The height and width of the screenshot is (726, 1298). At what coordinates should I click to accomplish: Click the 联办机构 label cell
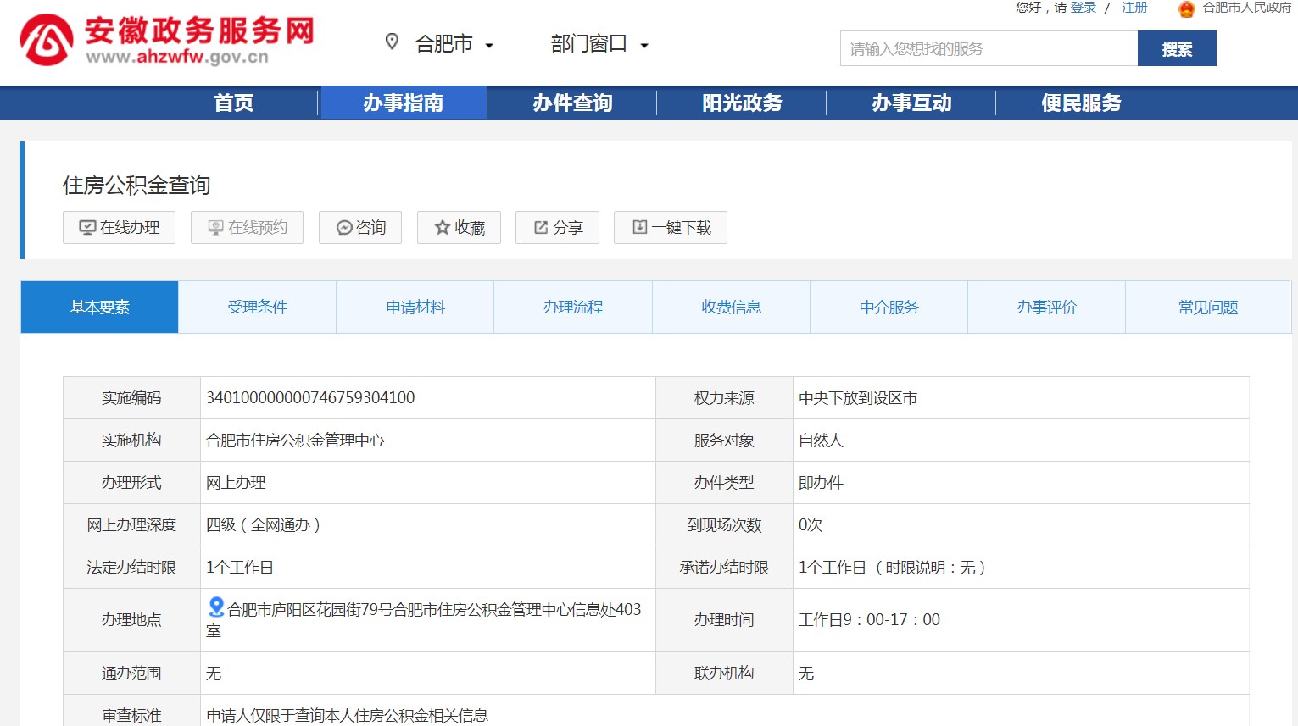[x=724, y=673]
